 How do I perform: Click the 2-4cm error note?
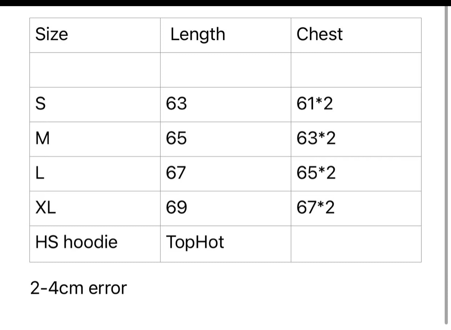pos(78,288)
